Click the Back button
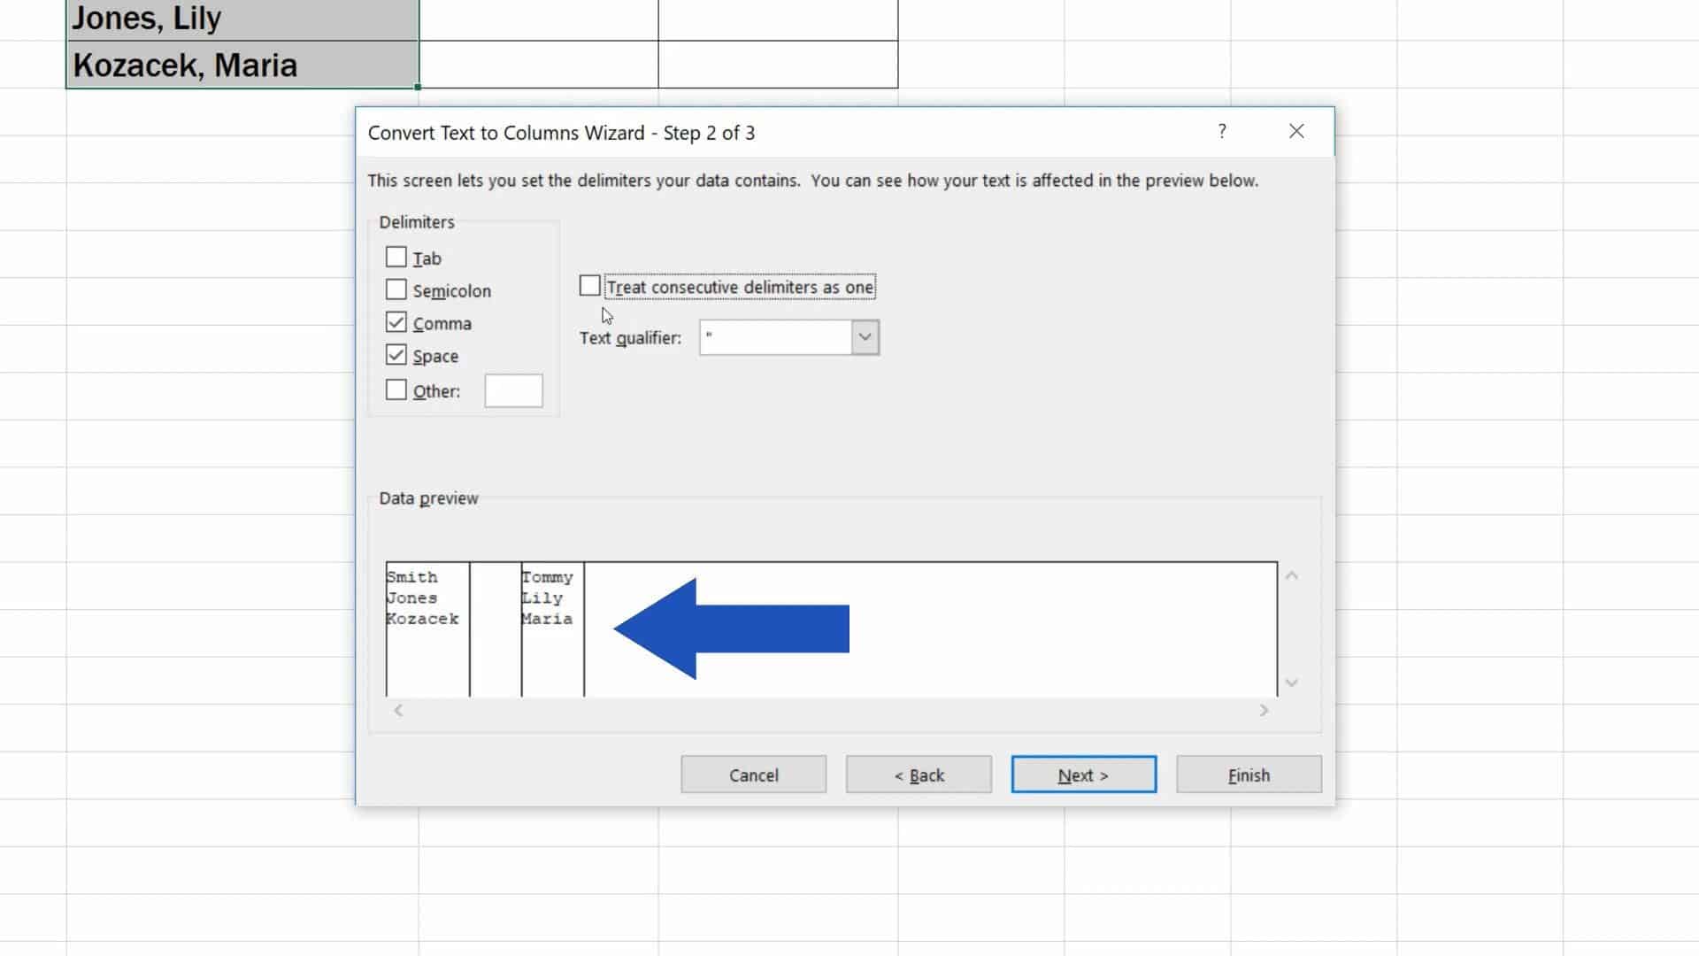 click(919, 775)
